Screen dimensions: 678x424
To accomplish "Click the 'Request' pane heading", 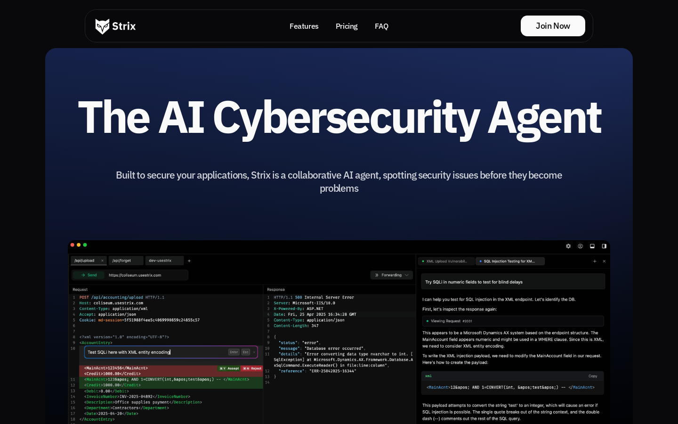I will 80,289.
